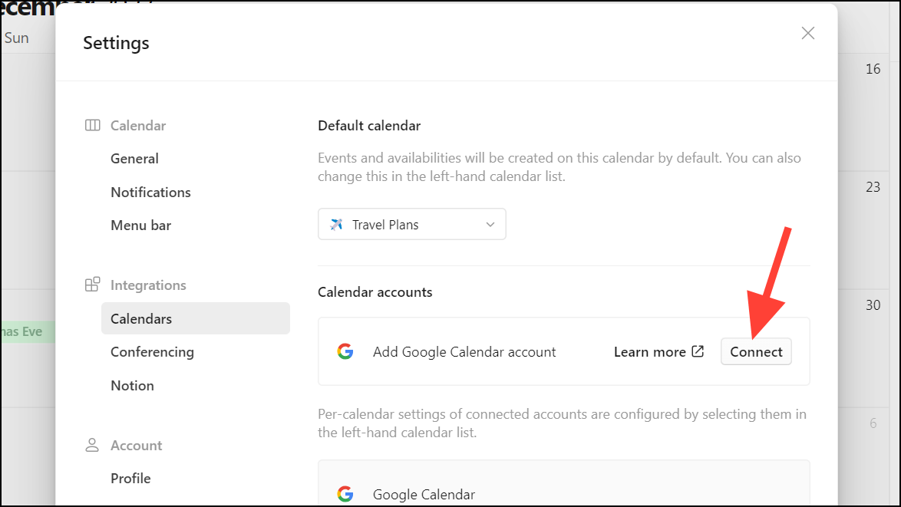Image resolution: width=901 pixels, height=507 pixels.
Task: Switch to Conferencing integration settings
Action: coord(152,351)
